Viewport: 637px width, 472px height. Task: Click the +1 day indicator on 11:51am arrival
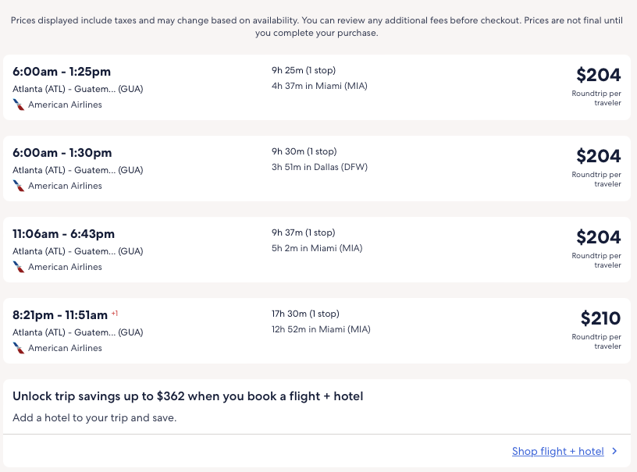pyautogui.click(x=115, y=313)
